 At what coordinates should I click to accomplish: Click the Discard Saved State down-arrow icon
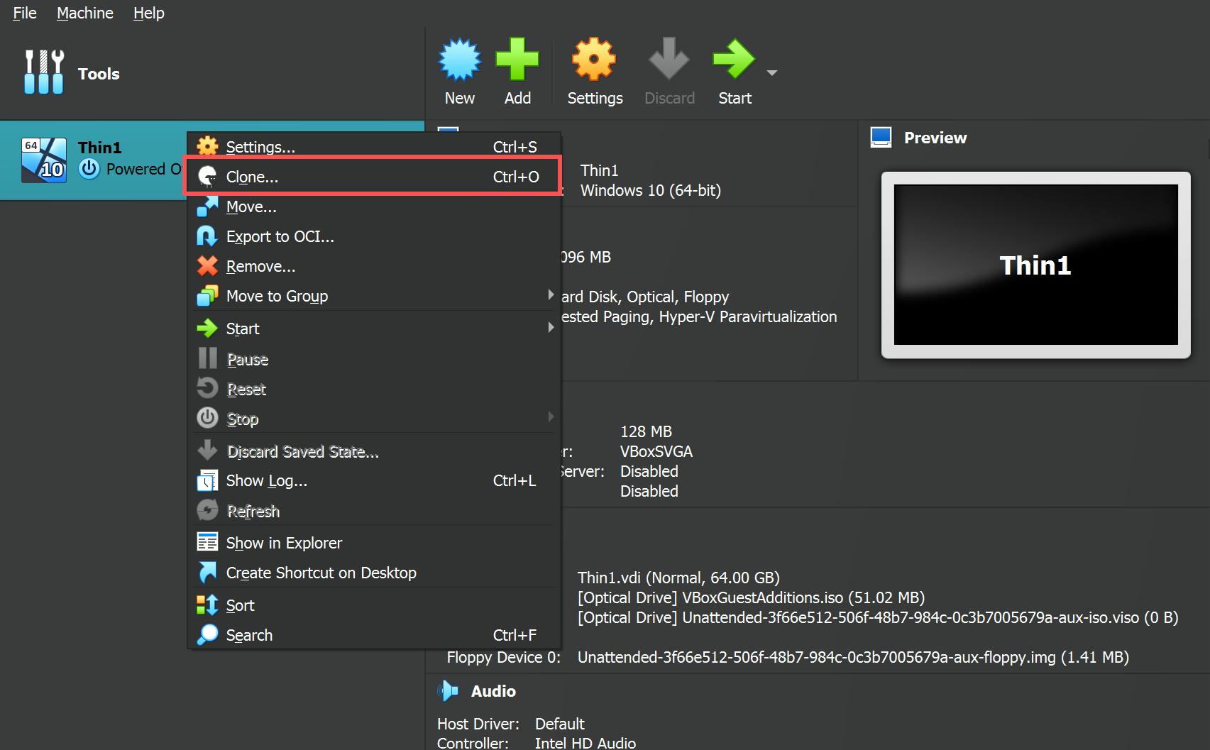pos(207,451)
